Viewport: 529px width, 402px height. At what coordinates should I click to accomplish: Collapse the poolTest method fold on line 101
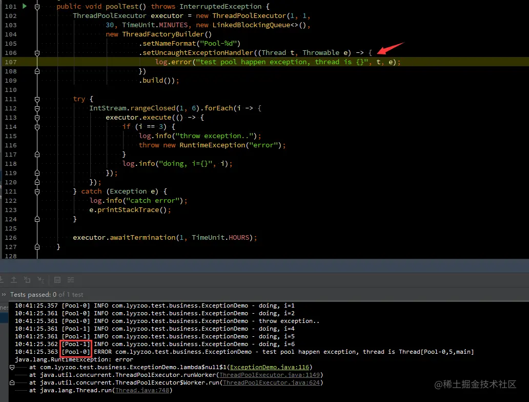tap(37, 7)
